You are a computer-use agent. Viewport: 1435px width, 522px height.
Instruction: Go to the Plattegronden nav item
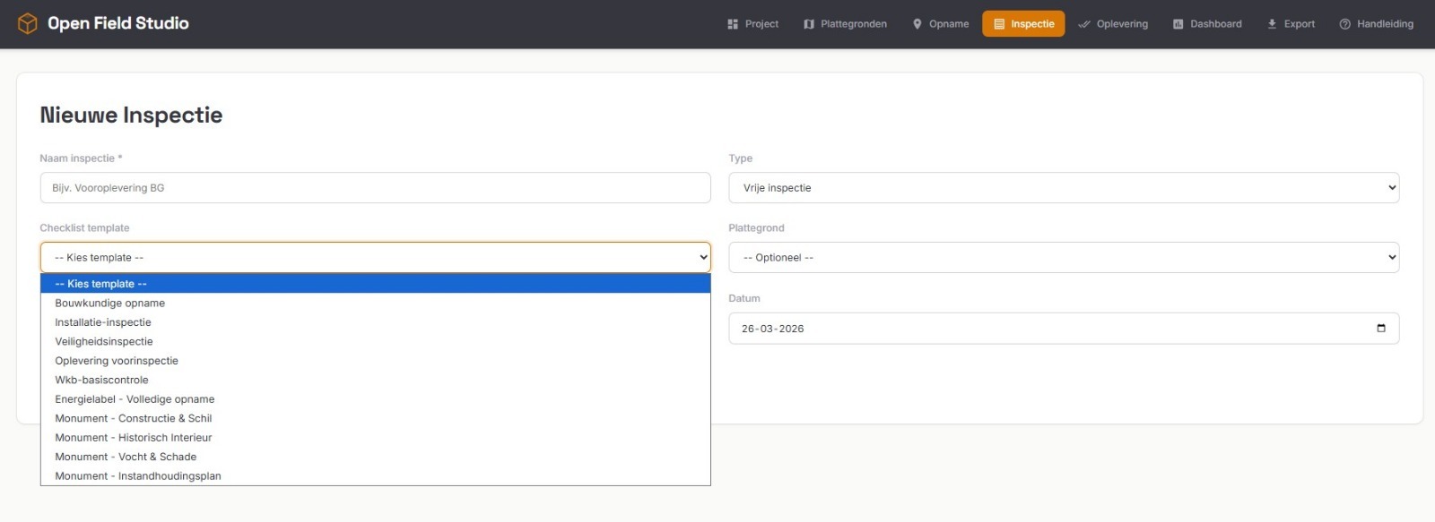(845, 24)
